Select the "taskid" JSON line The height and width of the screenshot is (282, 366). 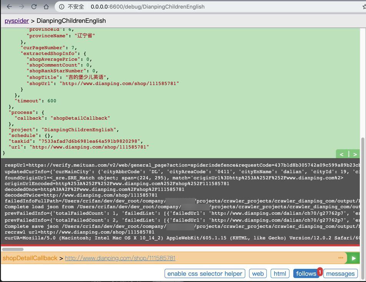(76, 141)
